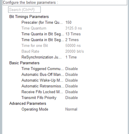Change the Automatic Wake-Up Mode Disable value

[x=72, y=80]
